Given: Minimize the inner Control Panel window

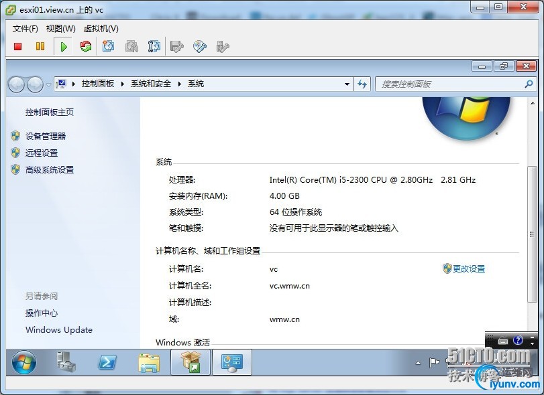Looking at the screenshot, I should click(x=482, y=66).
